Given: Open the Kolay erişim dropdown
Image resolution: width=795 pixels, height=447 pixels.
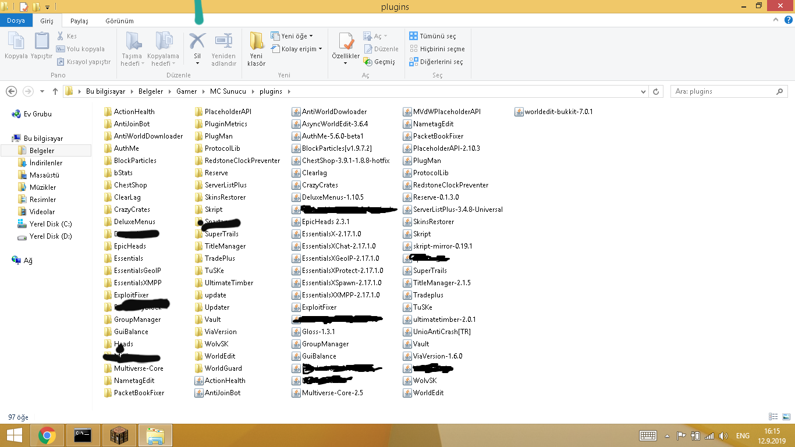Looking at the screenshot, I should tap(296, 49).
